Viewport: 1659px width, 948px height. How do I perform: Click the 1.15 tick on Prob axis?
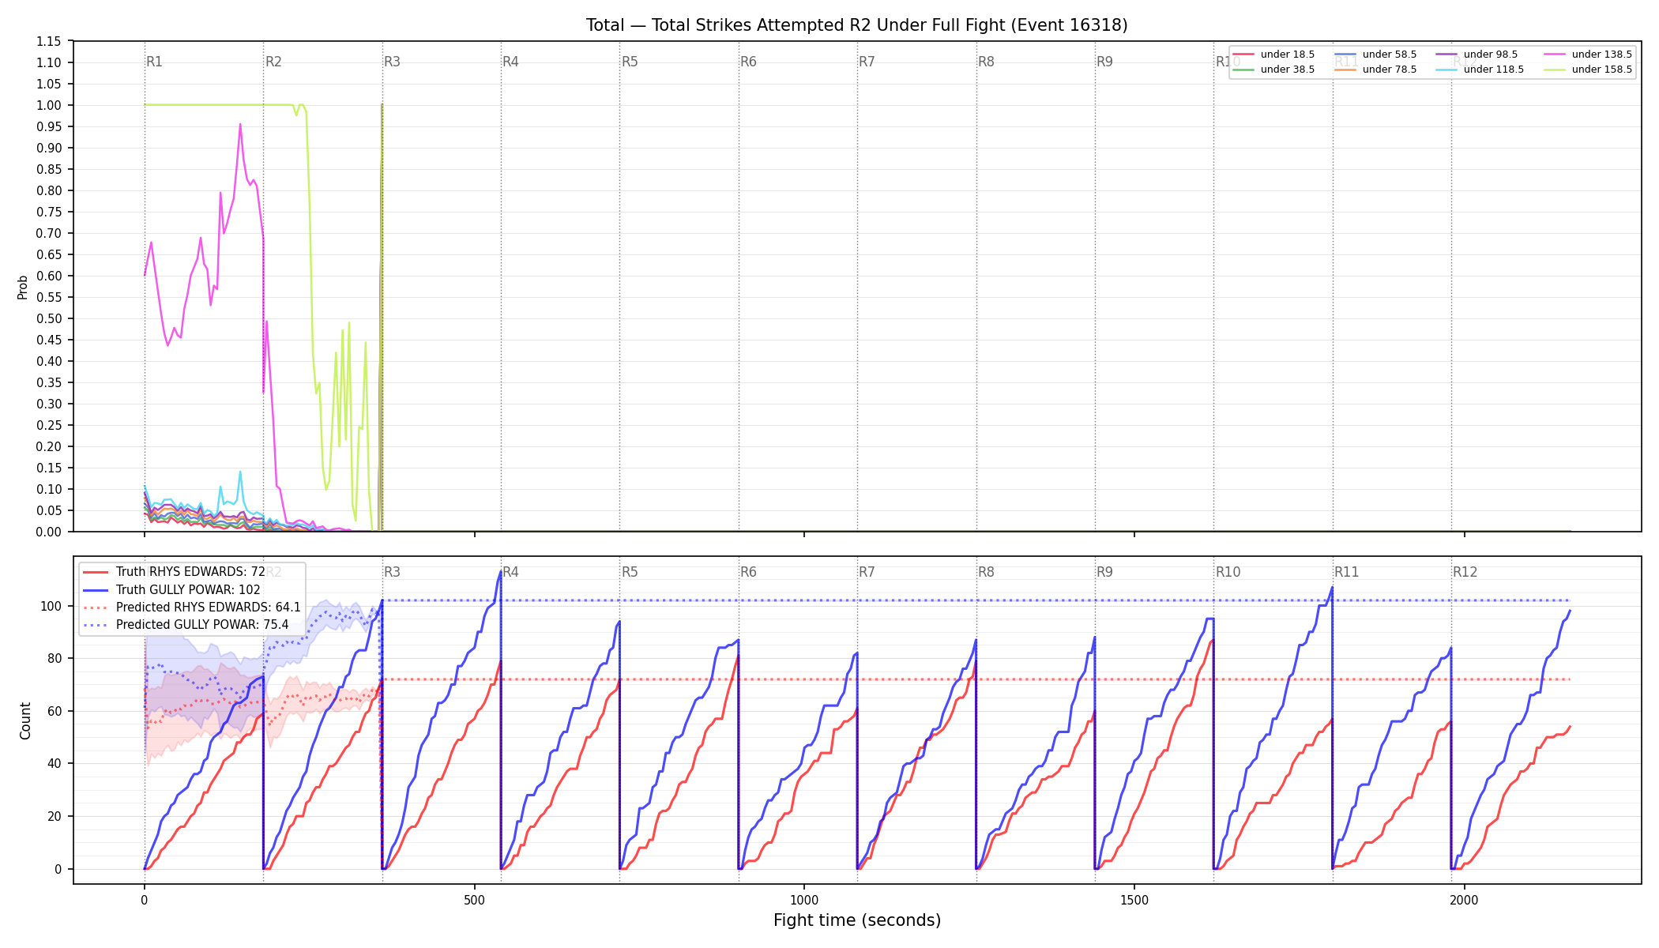point(48,41)
